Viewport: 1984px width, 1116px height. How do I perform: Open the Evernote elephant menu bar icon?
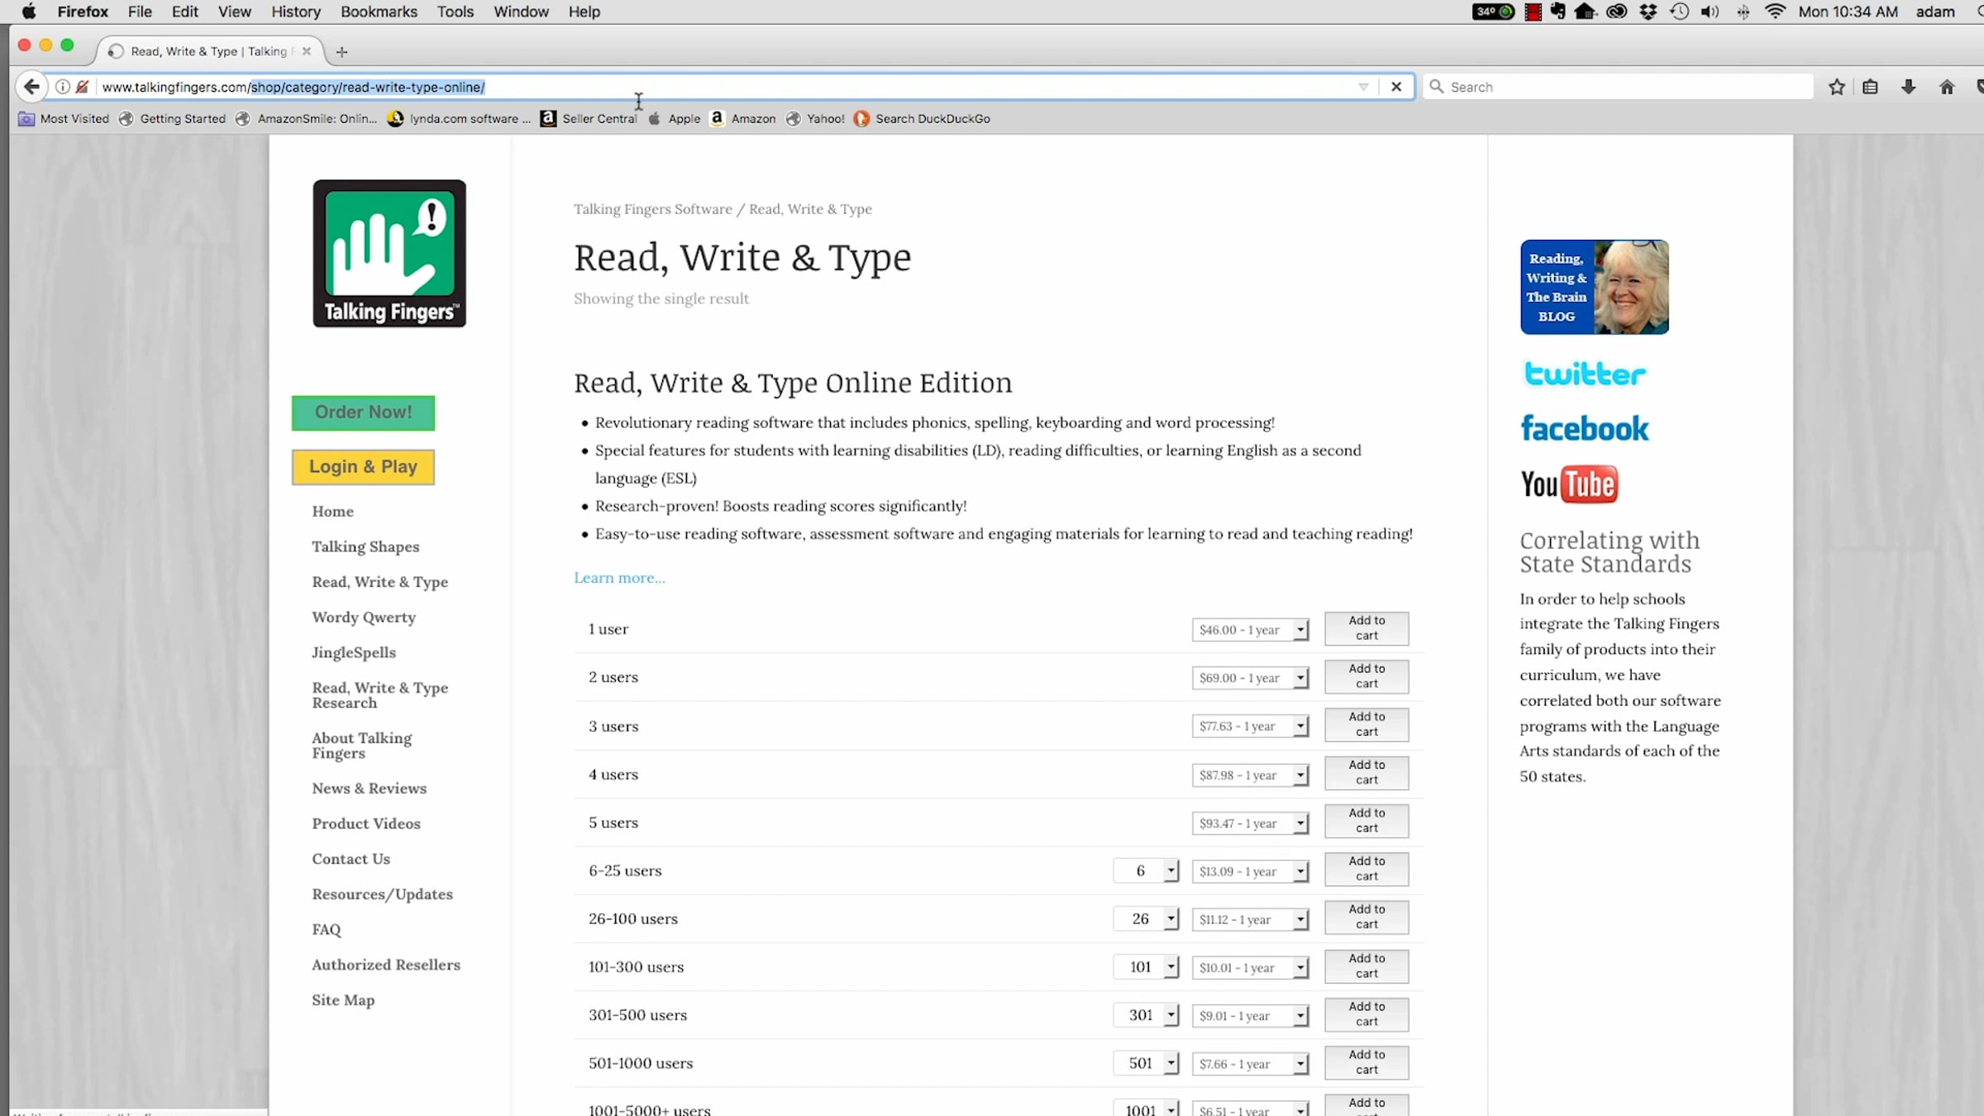coord(1558,12)
